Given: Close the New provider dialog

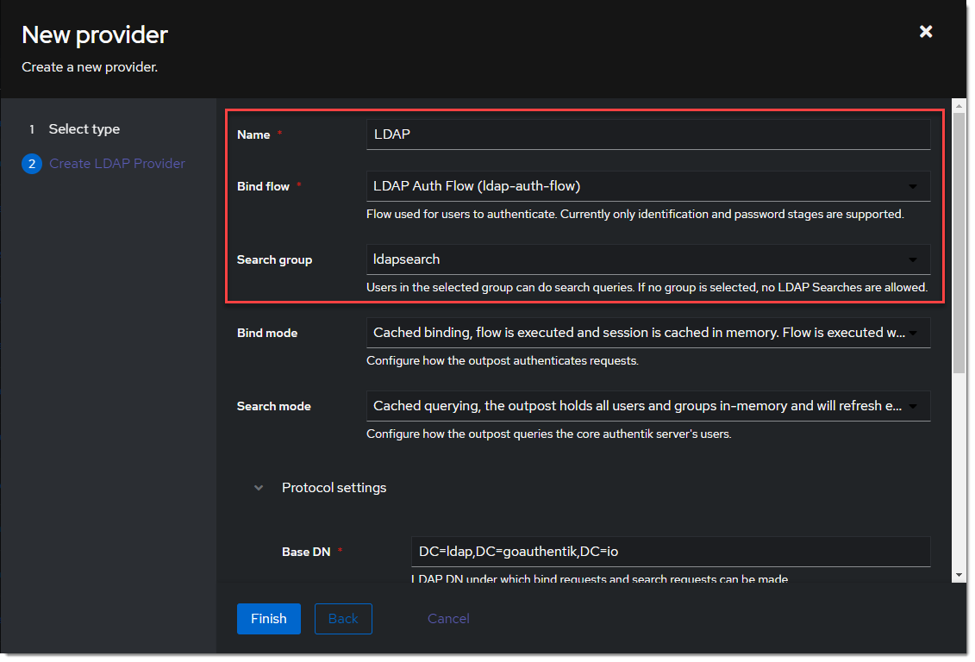Looking at the screenshot, I should click(x=926, y=32).
